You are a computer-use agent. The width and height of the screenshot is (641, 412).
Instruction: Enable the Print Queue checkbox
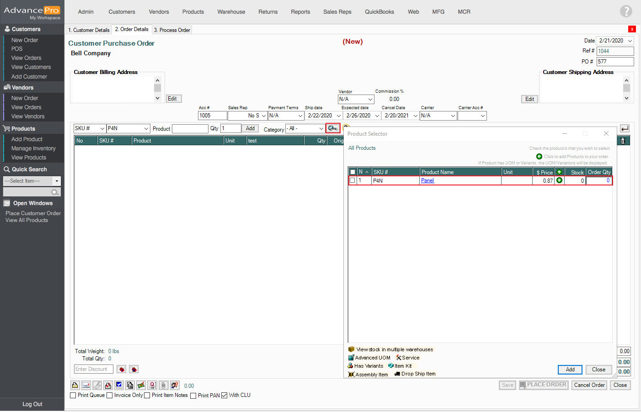pos(73,396)
